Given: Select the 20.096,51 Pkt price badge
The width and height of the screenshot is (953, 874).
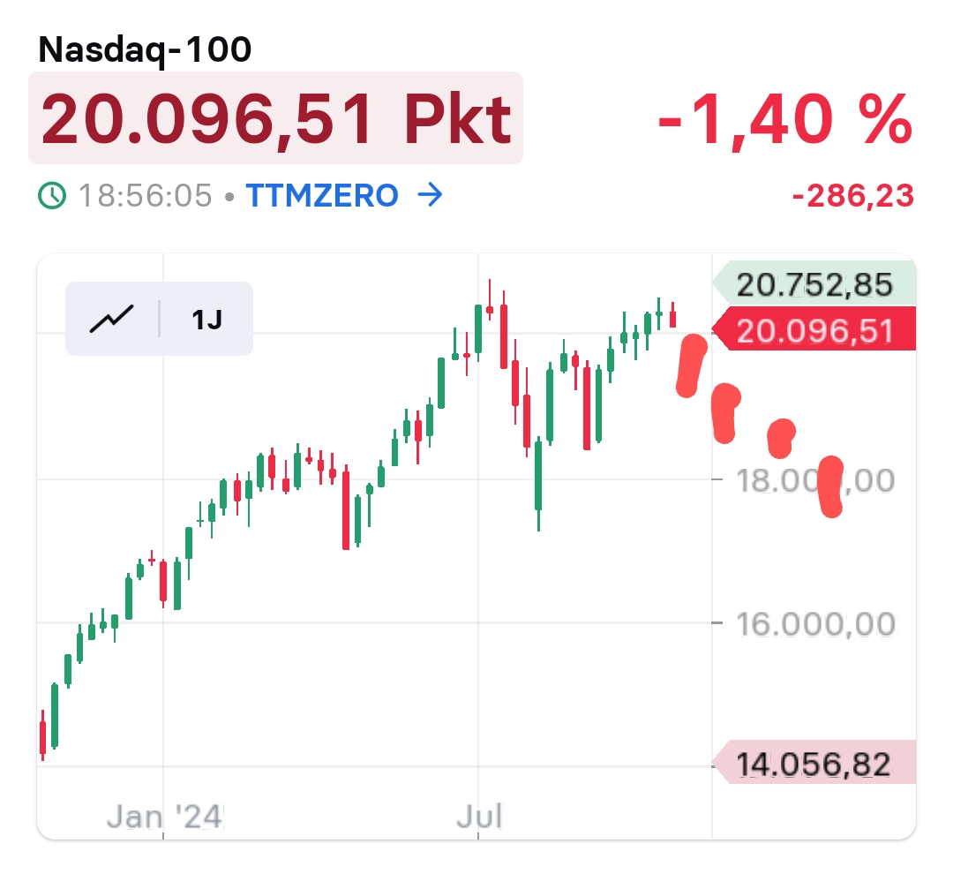Looking at the screenshot, I should (275, 118).
